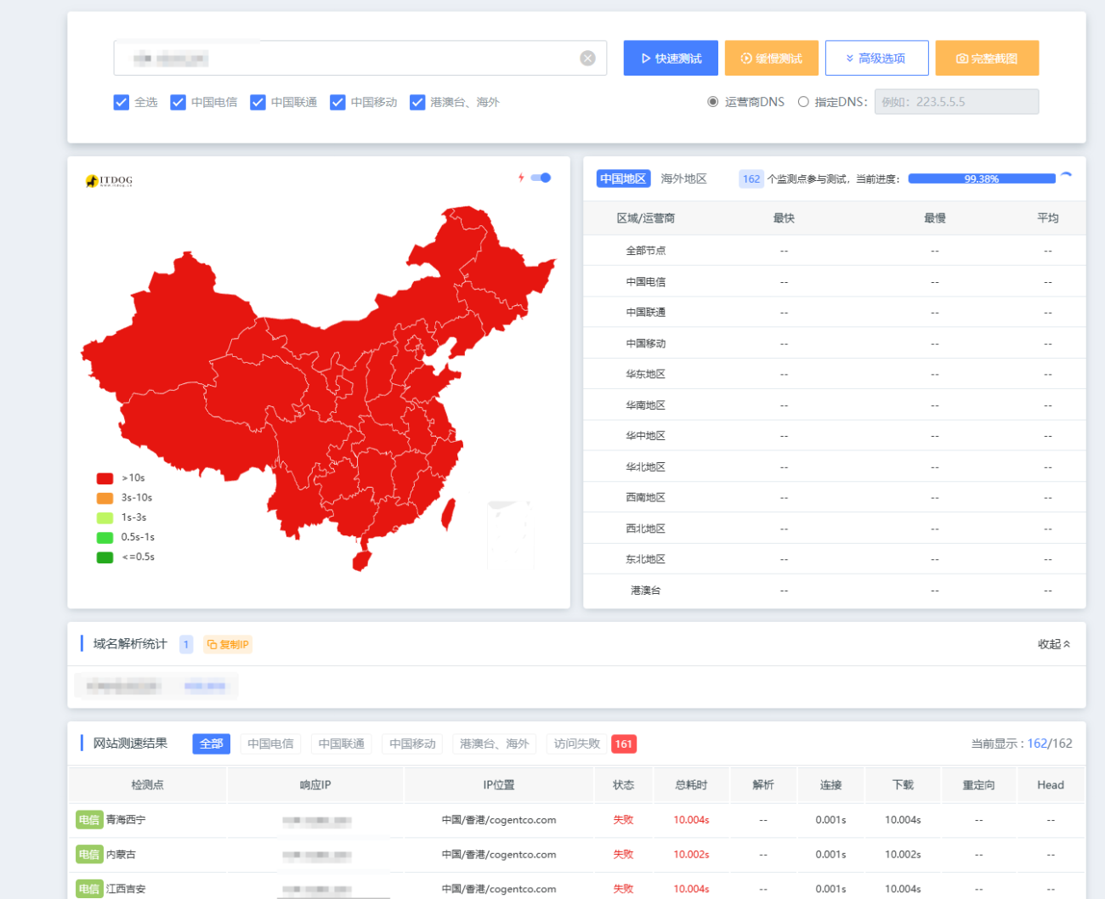This screenshot has width=1105, height=899.
Task: Click the 电信 badge beside 青海西宁
Action: pos(88,820)
